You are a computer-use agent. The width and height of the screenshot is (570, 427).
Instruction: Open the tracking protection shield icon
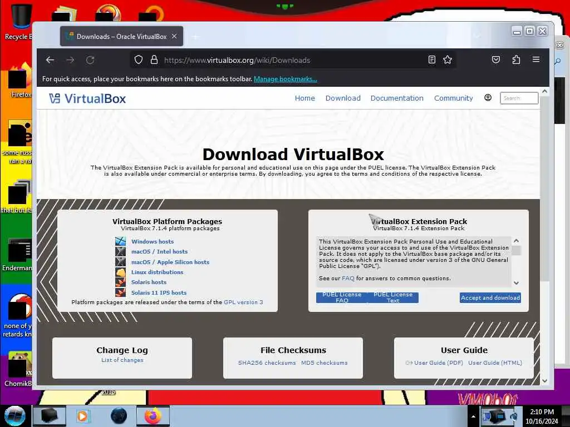point(139,59)
